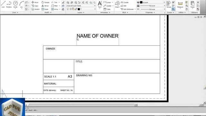
Task: Activate the Stretch tool
Action: coord(35,9)
